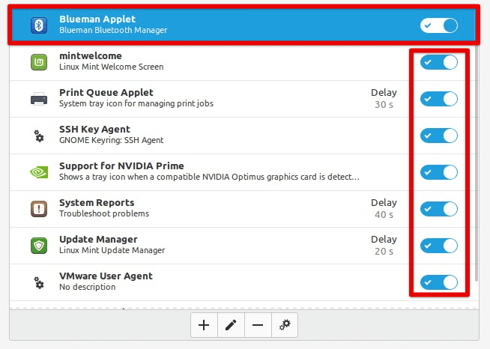Click the NVIDIA Optimus tray icon description
The width and height of the screenshot is (490, 349).
tap(209, 177)
